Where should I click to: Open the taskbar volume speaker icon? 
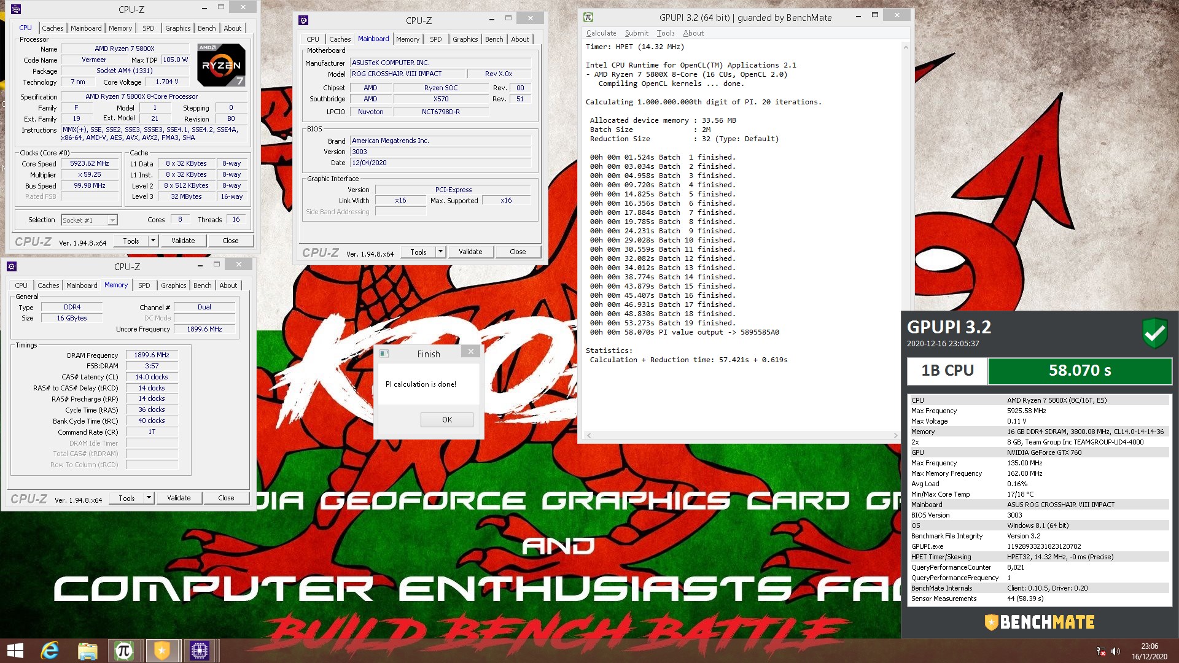click(1116, 651)
